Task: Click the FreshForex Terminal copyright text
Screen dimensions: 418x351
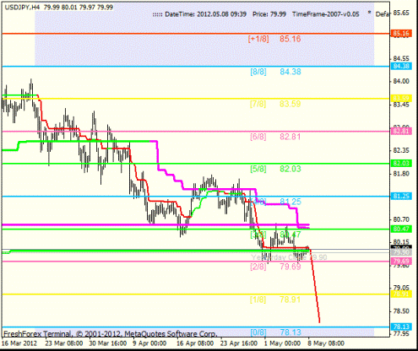Action: [x=110, y=334]
